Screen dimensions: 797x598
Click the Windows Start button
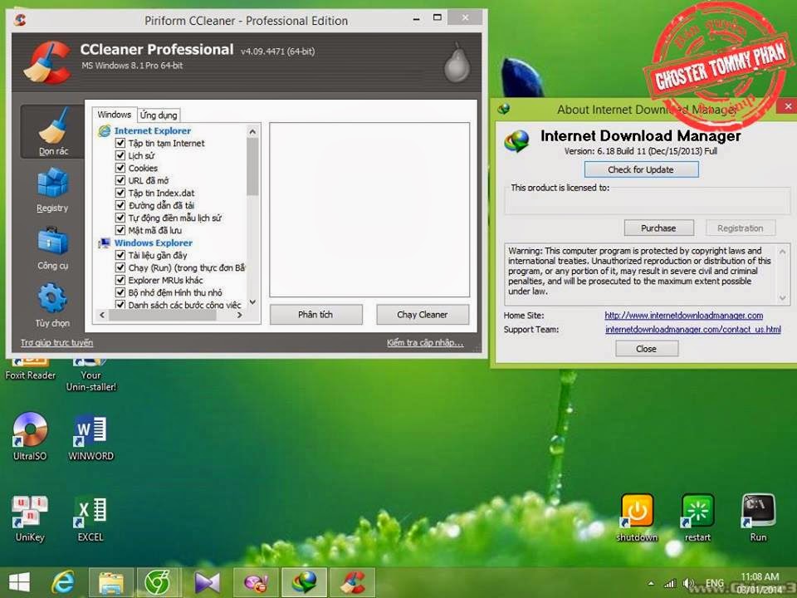click(19, 582)
